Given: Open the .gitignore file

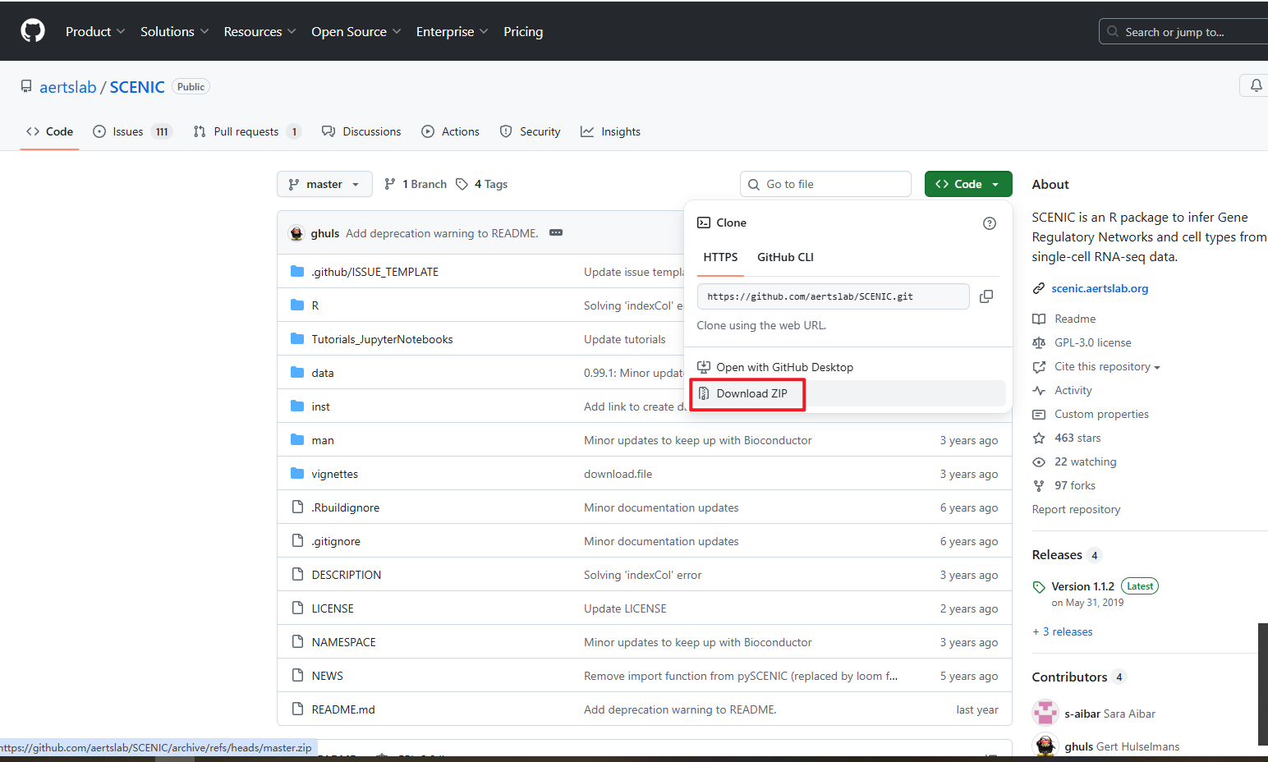Looking at the screenshot, I should [336, 541].
